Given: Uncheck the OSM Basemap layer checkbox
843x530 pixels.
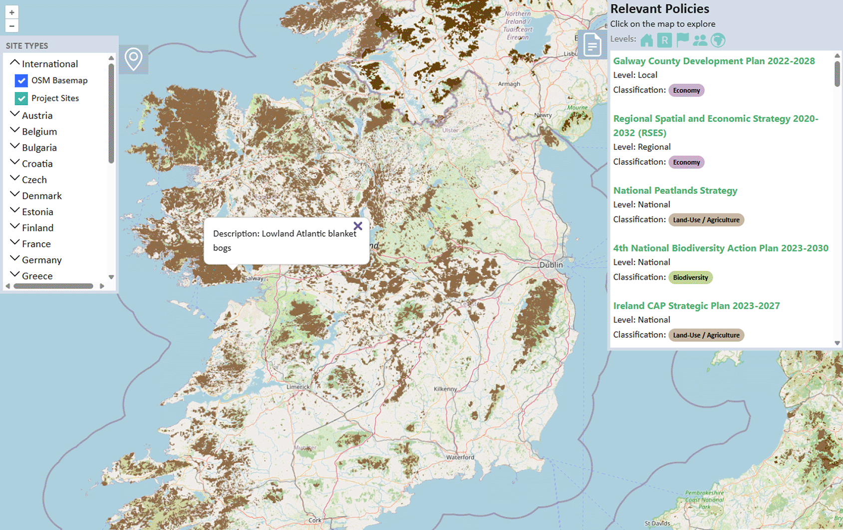Looking at the screenshot, I should (x=21, y=80).
